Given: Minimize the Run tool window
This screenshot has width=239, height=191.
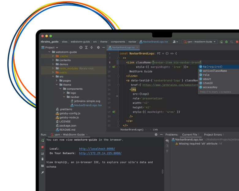Looking at the screenshot, I should coord(161,134).
